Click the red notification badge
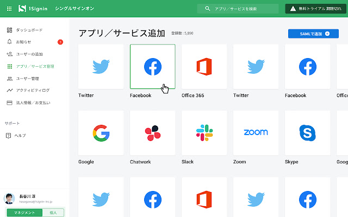Viewport: 348px width, 217px height. pyautogui.click(x=60, y=42)
